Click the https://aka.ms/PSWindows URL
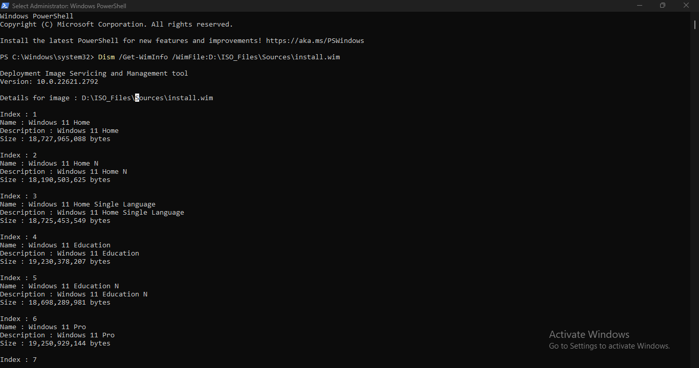 [315, 40]
